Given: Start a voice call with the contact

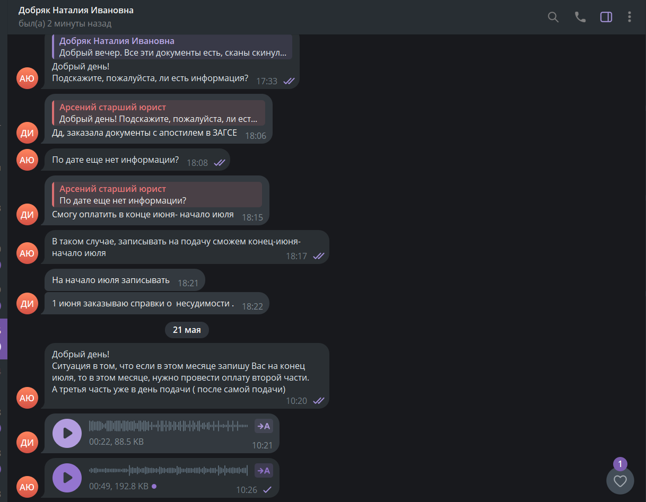Looking at the screenshot, I should coord(580,17).
